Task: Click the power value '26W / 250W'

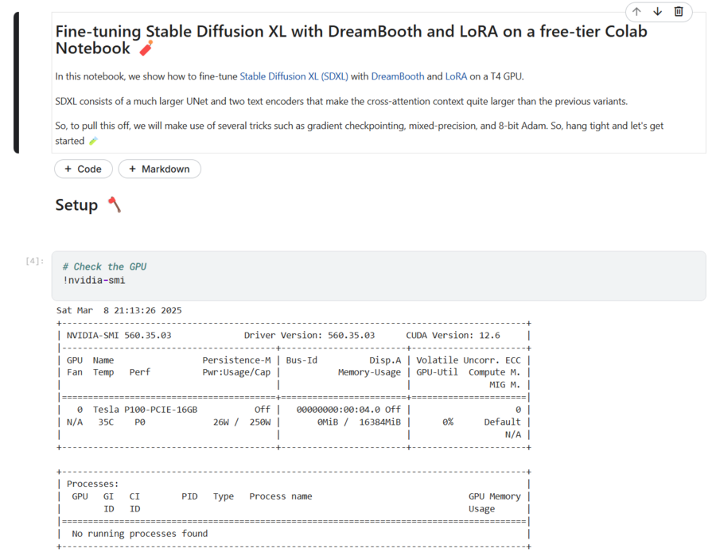Action: click(242, 422)
